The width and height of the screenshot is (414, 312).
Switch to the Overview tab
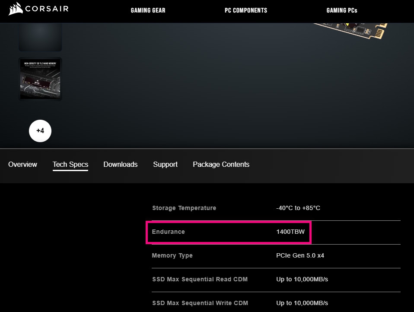pos(23,165)
